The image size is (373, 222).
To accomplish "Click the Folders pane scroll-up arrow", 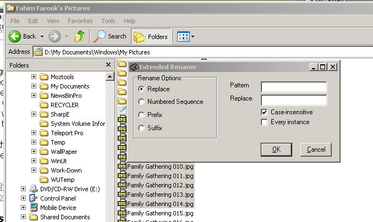I will (x=109, y=76).
